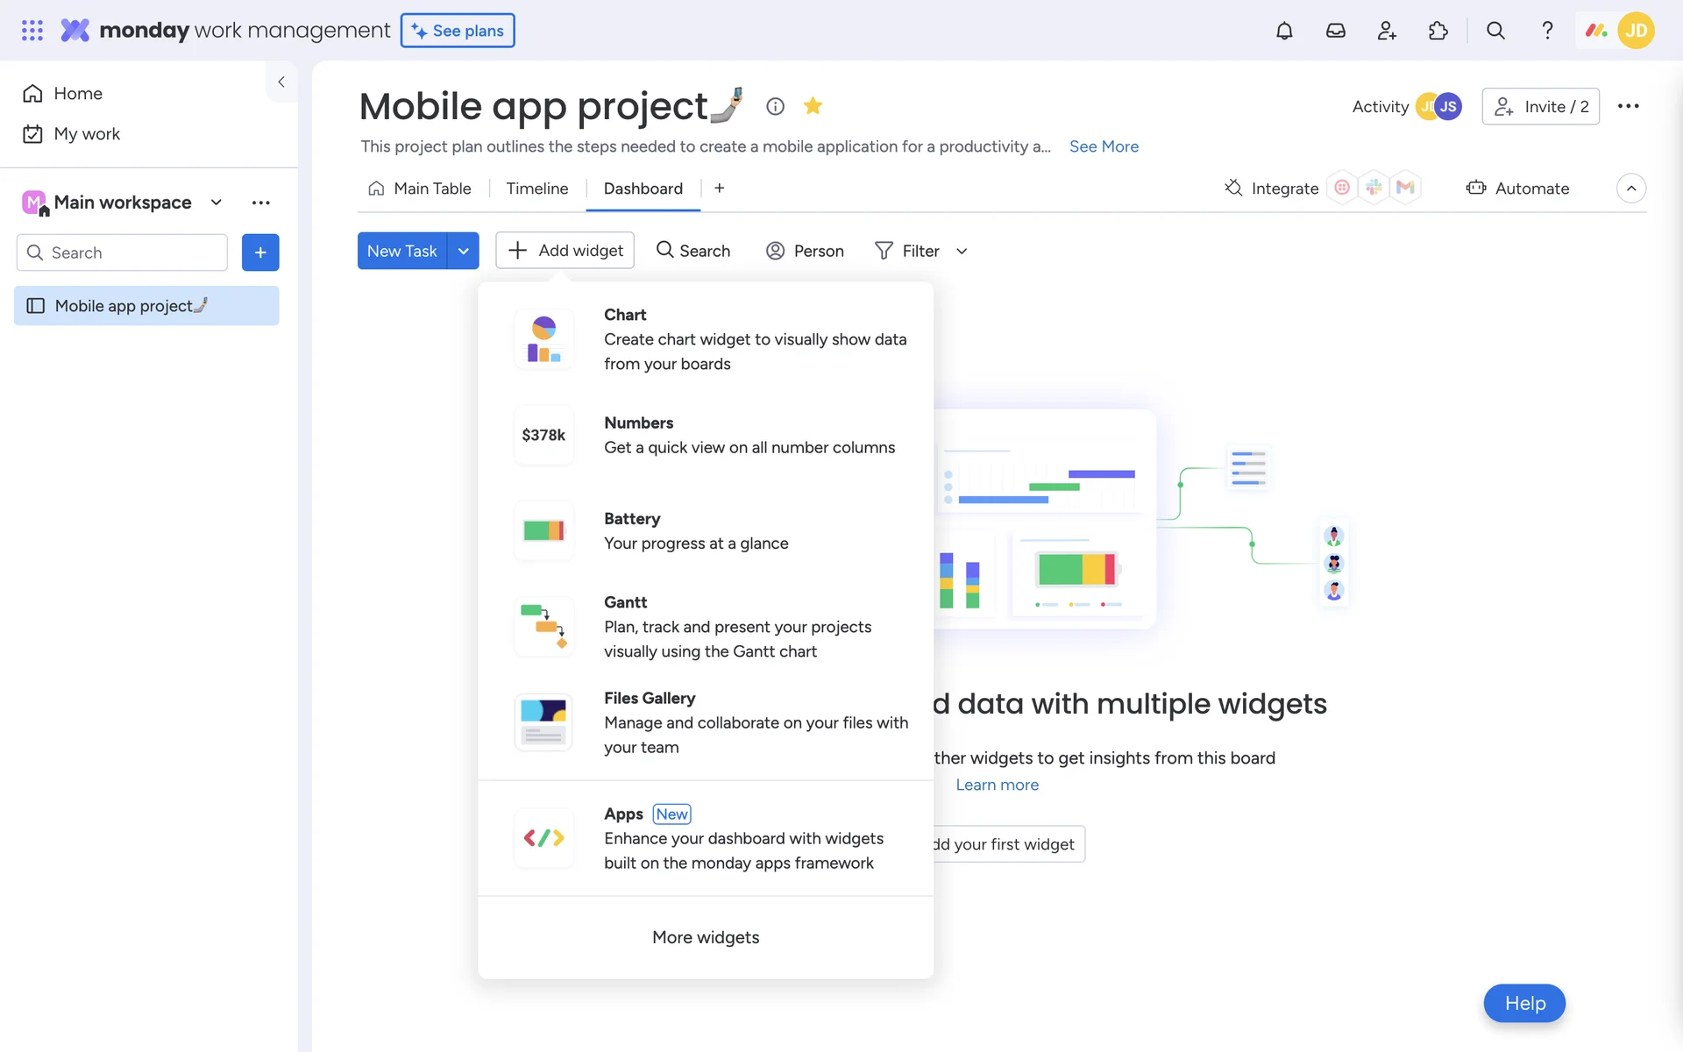Open the inbox tray icon
Image resolution: width=1683 pixels, height=1052 pixels.
(x=1335, y=31)
